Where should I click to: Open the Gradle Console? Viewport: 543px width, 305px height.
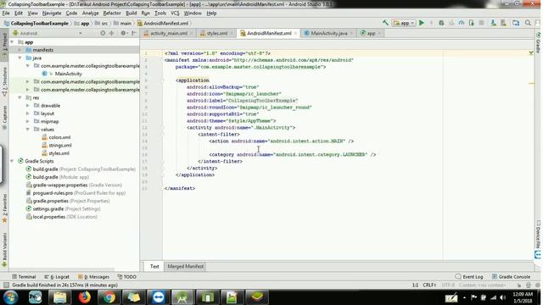[511, 277]
